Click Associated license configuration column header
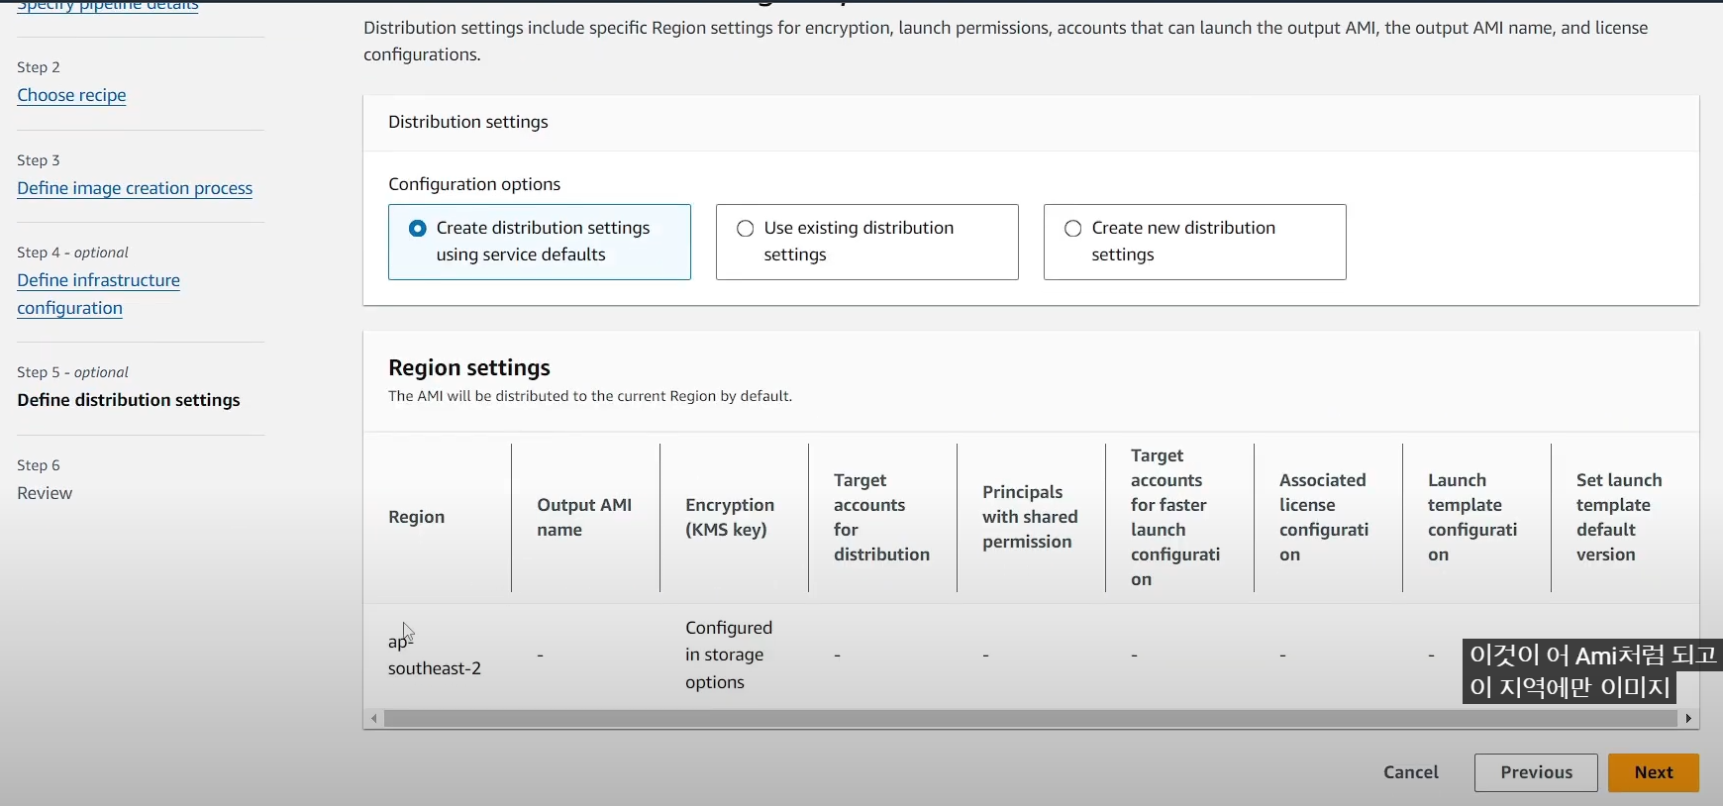Image resolution: width=1723 pixels, height=806 pixels. click(1324, 517)
